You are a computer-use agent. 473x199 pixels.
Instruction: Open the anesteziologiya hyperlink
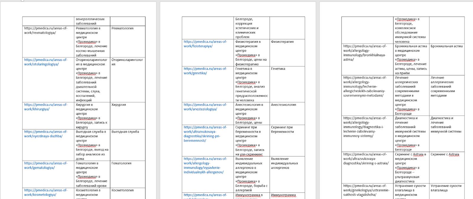coord(205,107)
